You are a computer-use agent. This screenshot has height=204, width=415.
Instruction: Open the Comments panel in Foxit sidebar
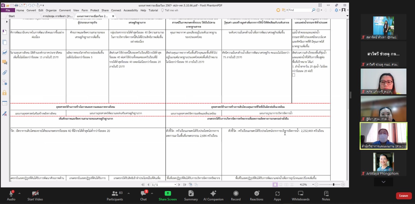coord(5,62)
